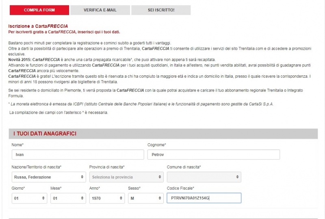Viewport: 325px width, 219px height.
Task: Open the Giorno dropdown showing 01
Action: click(29, 198)
